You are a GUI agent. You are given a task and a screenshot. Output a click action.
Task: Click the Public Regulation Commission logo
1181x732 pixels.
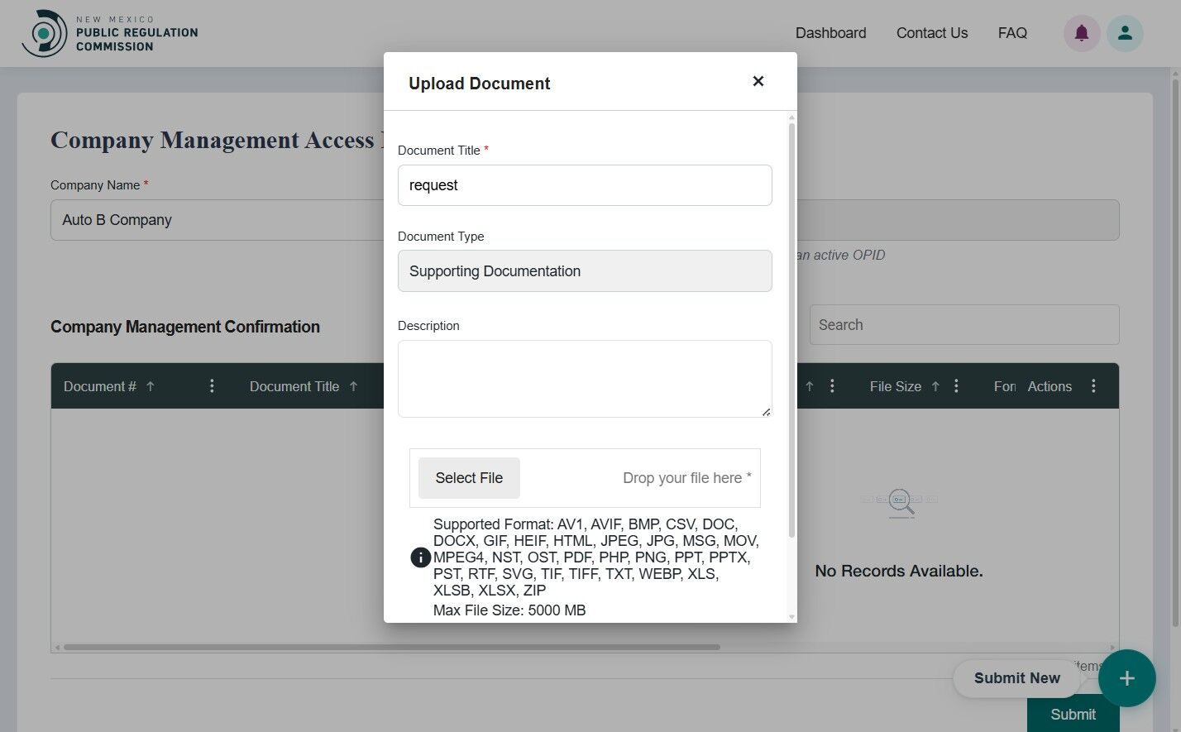tap(108, 33)
